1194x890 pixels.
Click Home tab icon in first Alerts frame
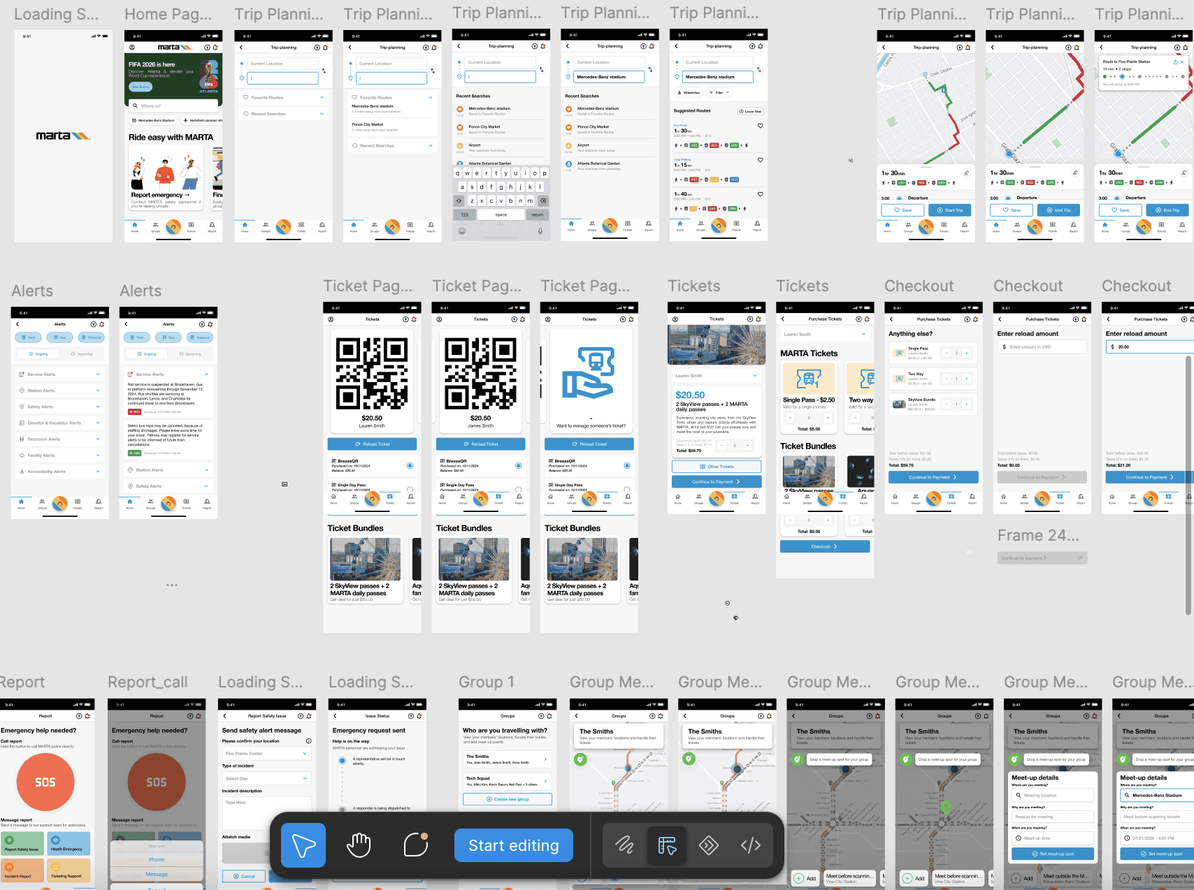(21, 503)
